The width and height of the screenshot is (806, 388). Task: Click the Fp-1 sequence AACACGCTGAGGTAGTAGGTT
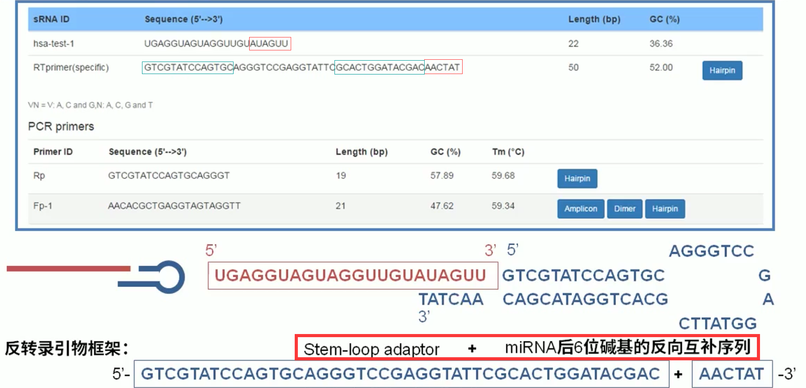[x=174, y=206]
